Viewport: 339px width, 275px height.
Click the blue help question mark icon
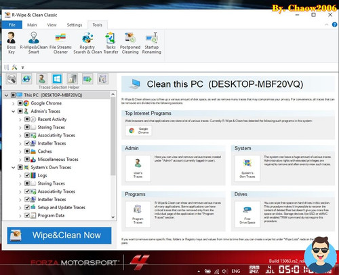(334, 24)
